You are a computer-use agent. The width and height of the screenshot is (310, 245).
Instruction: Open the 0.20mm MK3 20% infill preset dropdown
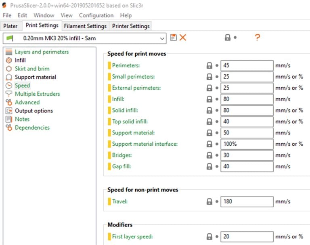click(x=85, y=38)
